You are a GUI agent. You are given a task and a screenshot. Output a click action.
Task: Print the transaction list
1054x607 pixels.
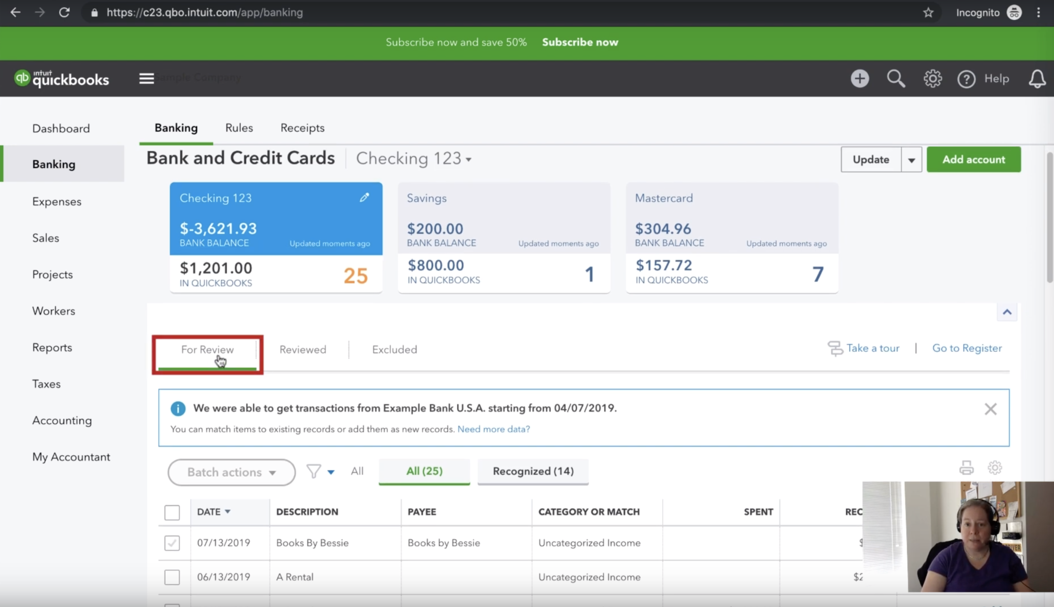[x=966, y=468]
